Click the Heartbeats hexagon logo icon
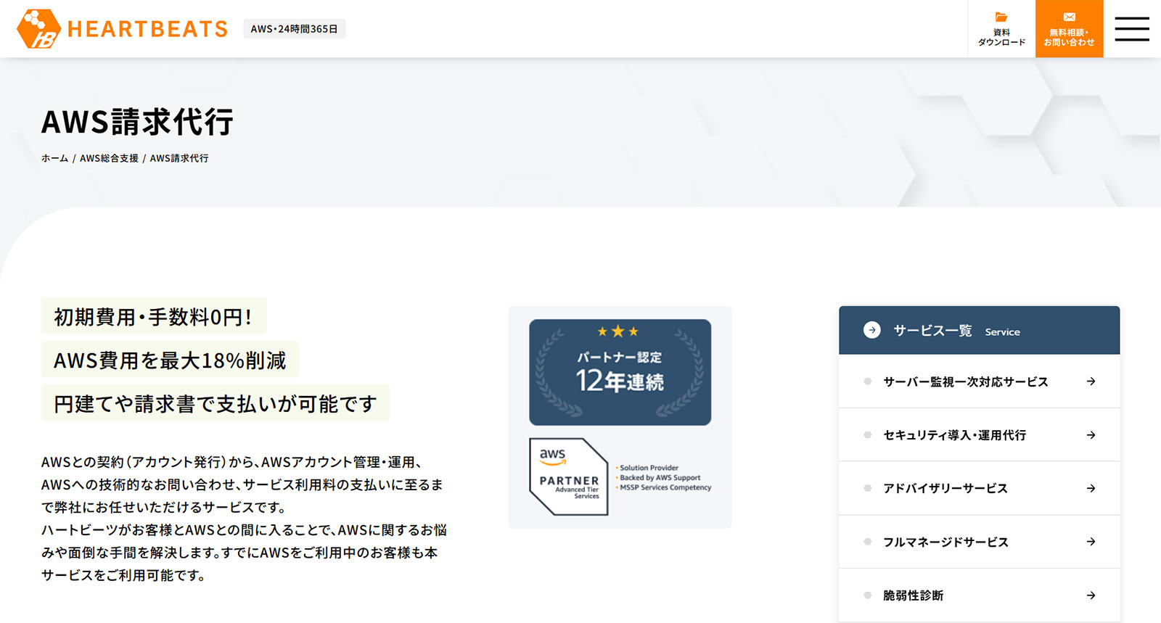 [x=38, y=29]
